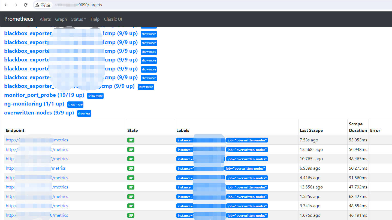
Task: Click the browser address bar URL
Action: (x=90, y=5)
